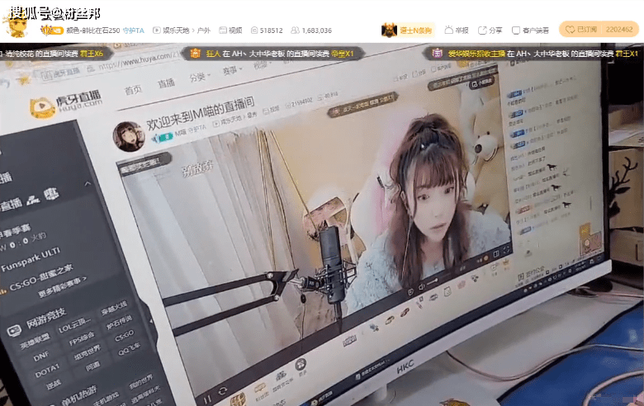Click the subscriber count 2202462
644x406 pixels.
click(x=619, y=30)
